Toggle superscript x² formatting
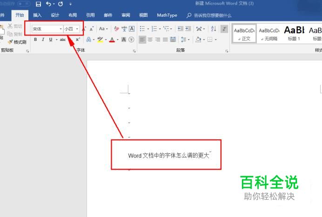The image size is (322, 217). 78,40
